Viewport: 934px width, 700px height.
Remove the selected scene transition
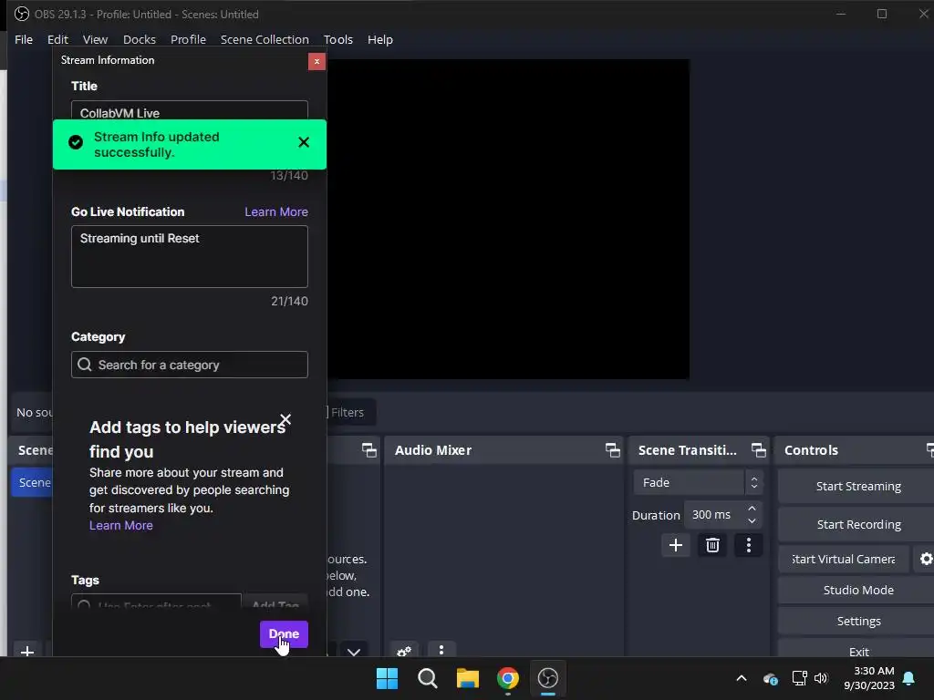(712, 545)
